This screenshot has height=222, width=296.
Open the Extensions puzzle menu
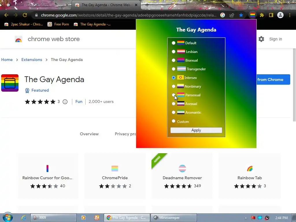point(262,15)
